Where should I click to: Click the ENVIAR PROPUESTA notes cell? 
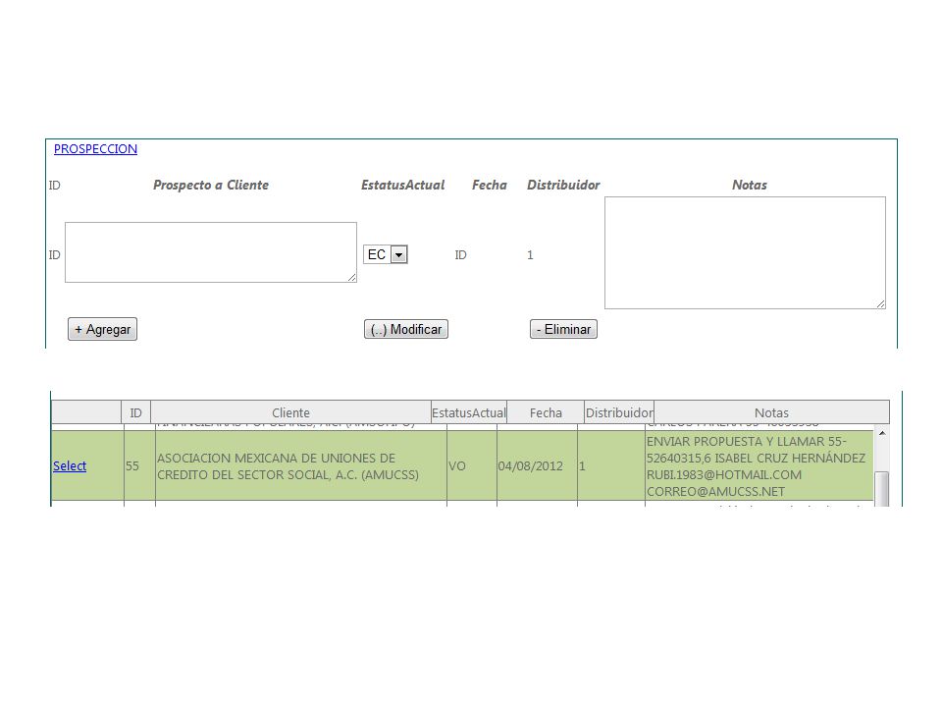pyautogui.click(x=759, y=465)
